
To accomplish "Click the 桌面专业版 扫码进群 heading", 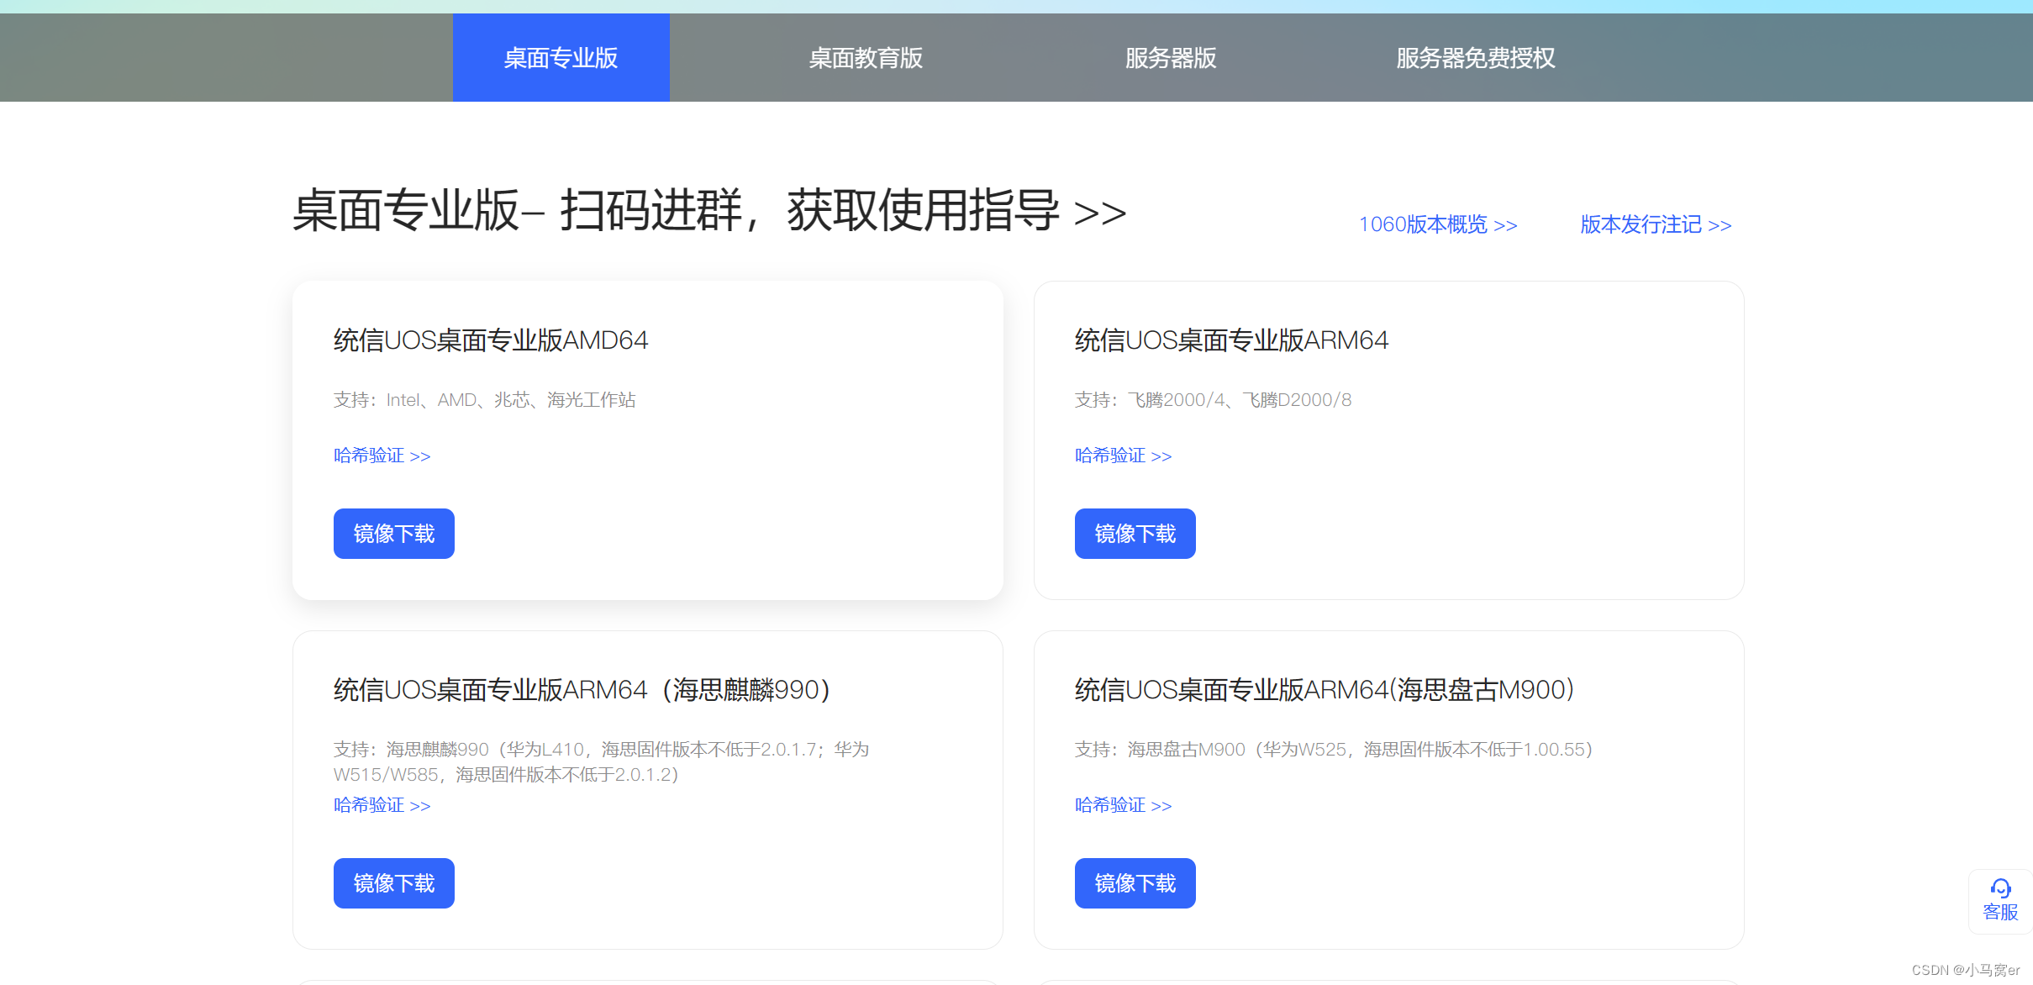I will [708, 211].
